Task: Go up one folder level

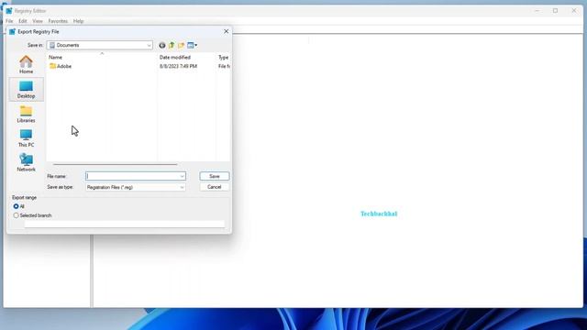Action: (172, 45)
